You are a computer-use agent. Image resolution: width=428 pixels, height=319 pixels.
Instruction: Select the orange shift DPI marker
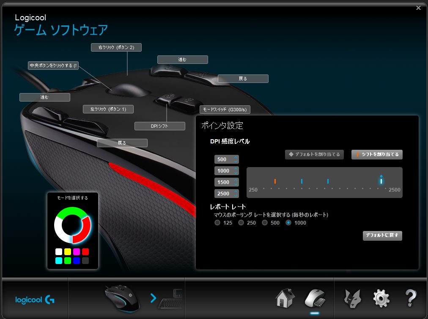[x=275, y=181]
